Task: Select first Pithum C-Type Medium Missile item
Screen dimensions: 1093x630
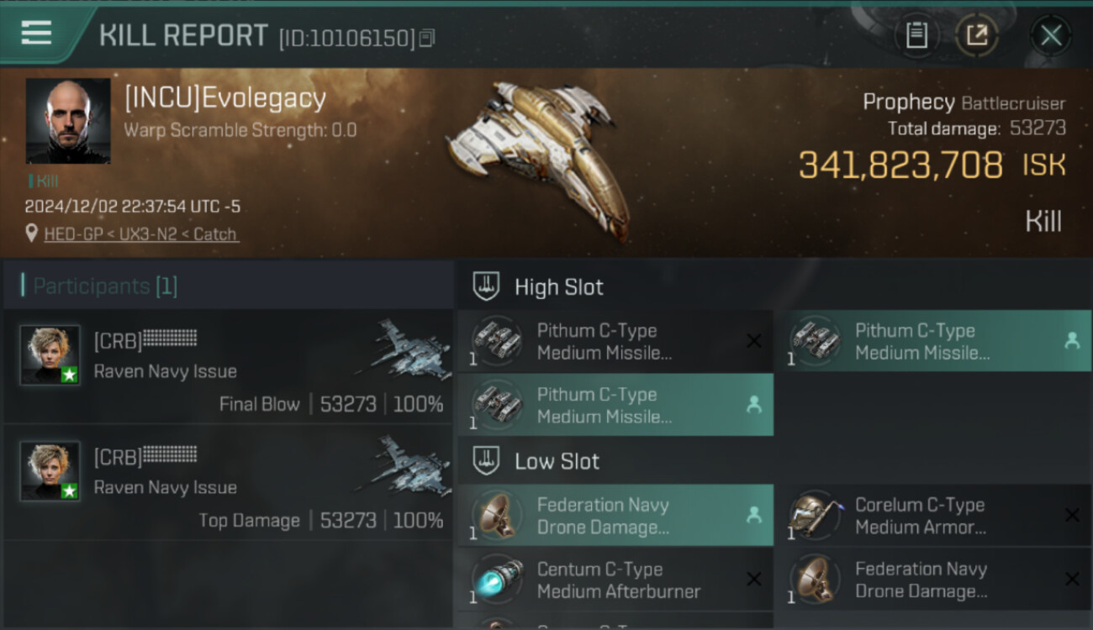Action: pyautogui.click(x=615, y=341)
